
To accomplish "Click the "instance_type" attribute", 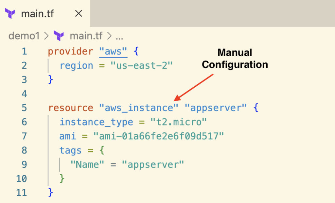I will point(96,122).
